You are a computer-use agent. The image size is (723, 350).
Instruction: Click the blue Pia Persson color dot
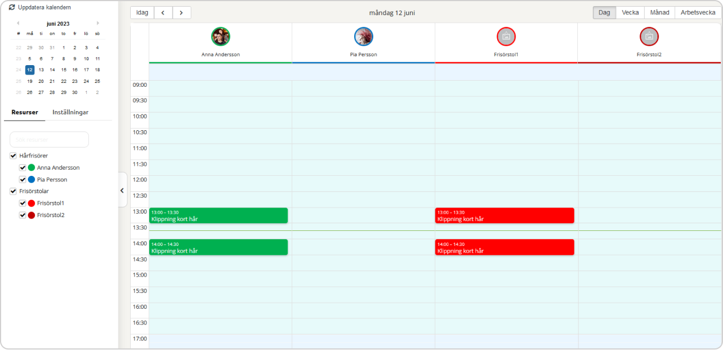pyautogui.click(x=32, y=180)
